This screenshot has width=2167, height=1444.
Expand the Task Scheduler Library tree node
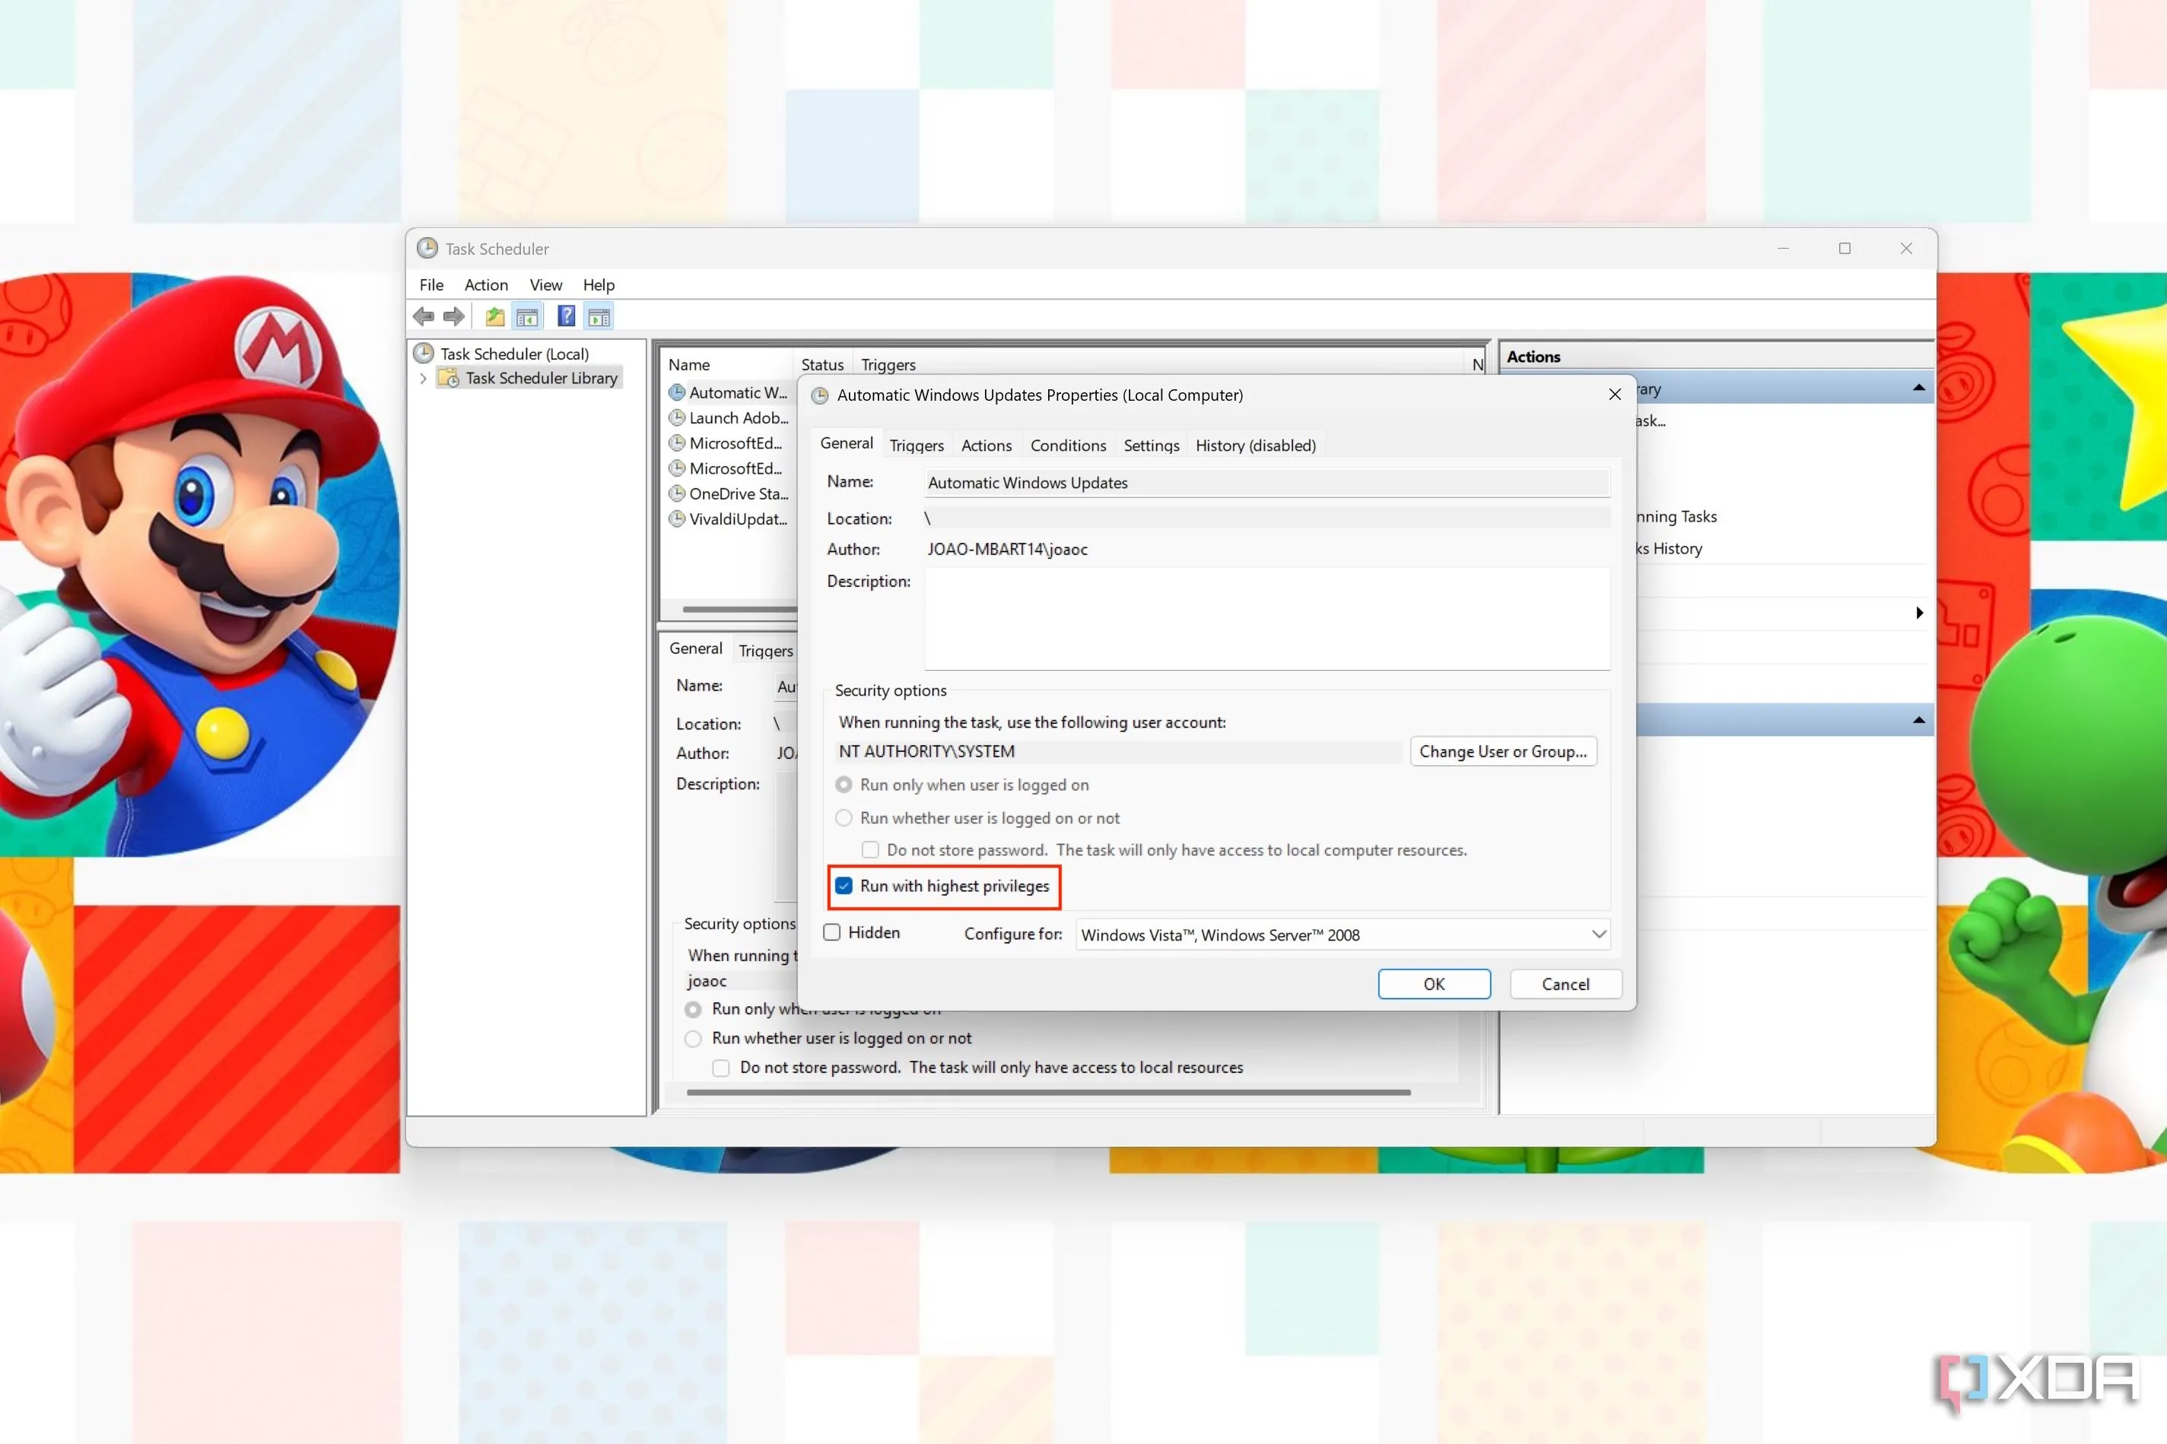pos(423,379)
